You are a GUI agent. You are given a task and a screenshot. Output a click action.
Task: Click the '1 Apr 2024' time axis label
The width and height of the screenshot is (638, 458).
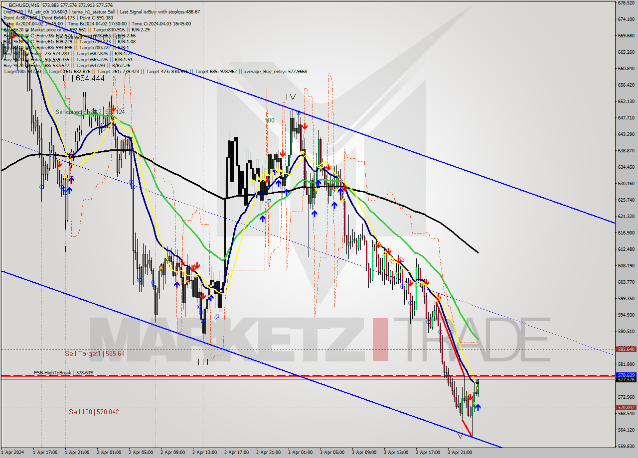pyautogui.click(x=12, y=453)
